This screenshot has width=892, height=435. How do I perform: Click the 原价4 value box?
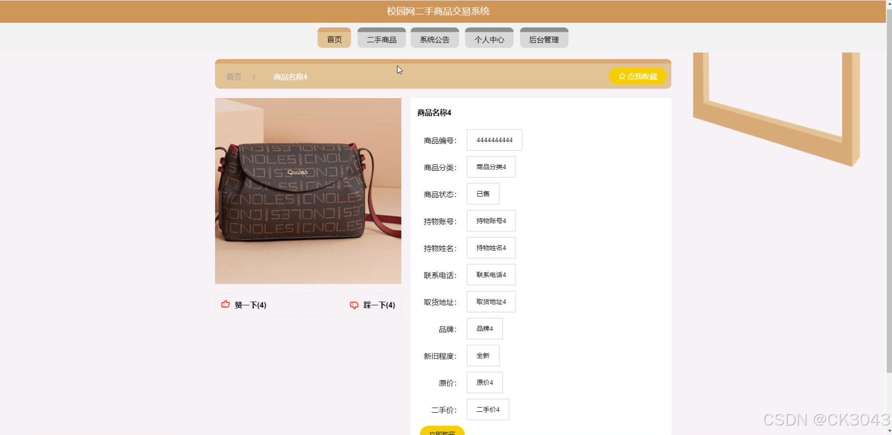coord(485,383)
